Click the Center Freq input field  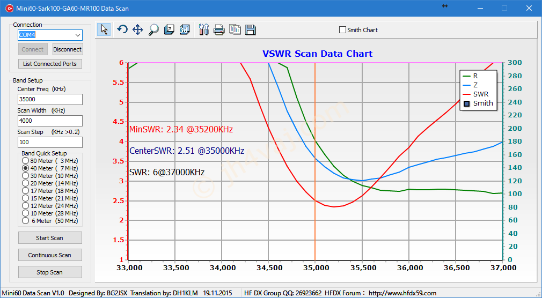[50, 100]
